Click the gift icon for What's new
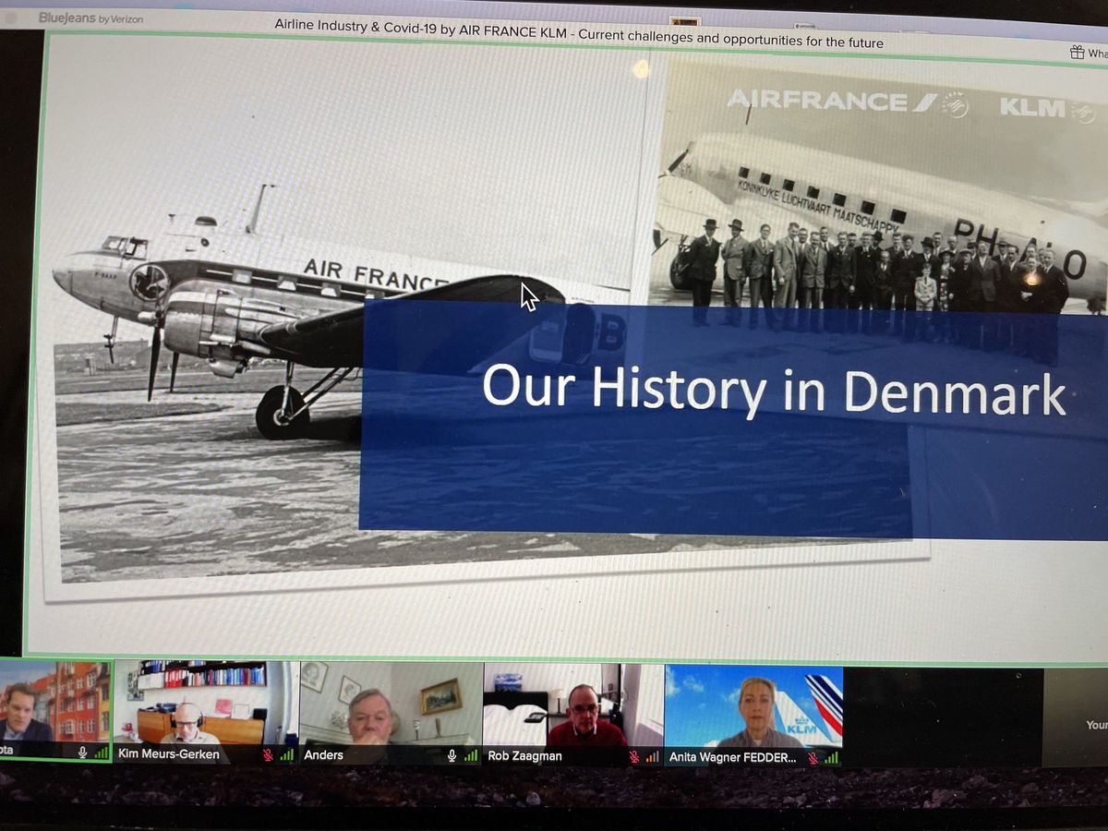 pos(1077,53)
